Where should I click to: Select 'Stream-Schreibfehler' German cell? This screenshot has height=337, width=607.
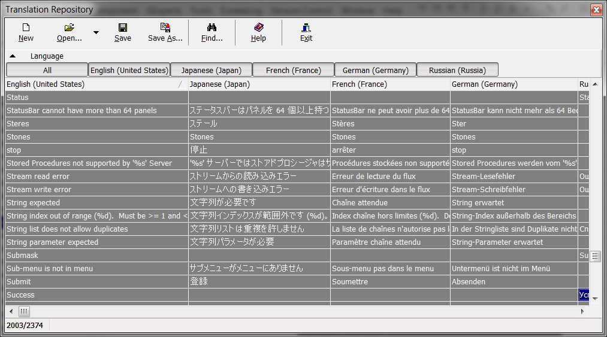(514, 190)
